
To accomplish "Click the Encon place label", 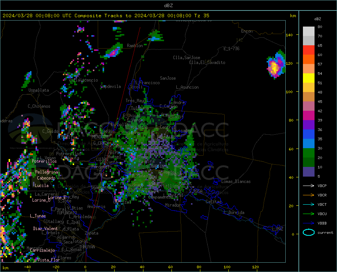I will (x=247, y=31).
